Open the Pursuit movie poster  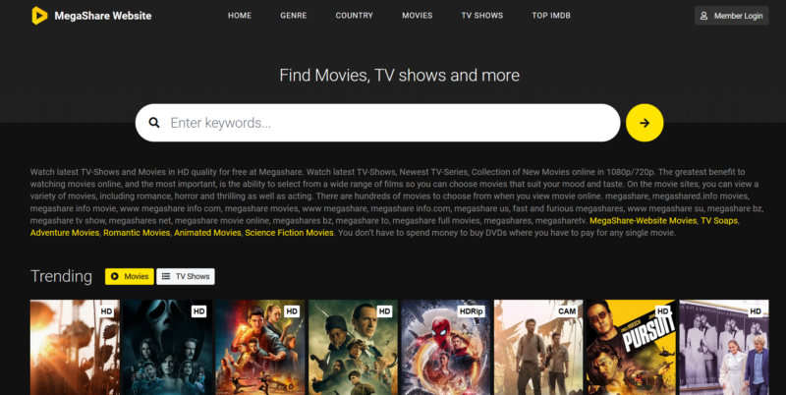631,348
